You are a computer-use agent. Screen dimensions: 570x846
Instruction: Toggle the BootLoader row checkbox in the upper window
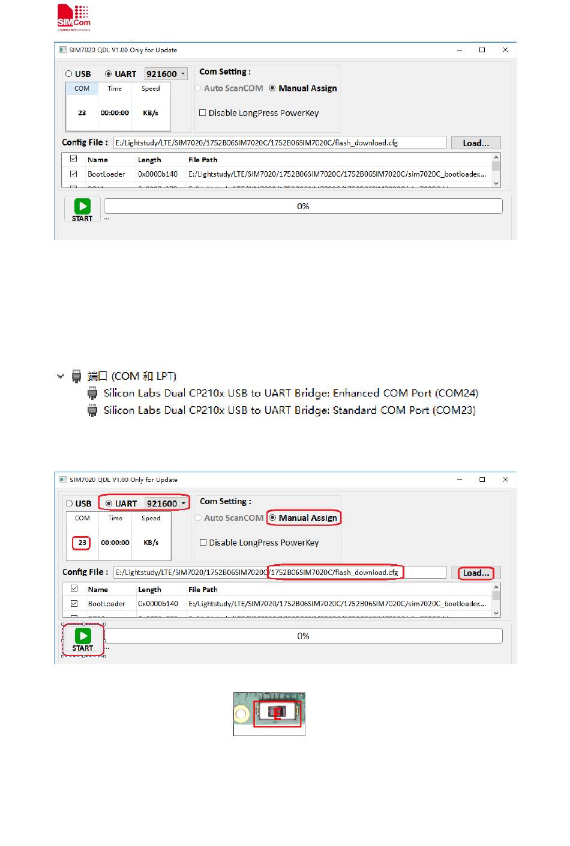tap(74, 174)
